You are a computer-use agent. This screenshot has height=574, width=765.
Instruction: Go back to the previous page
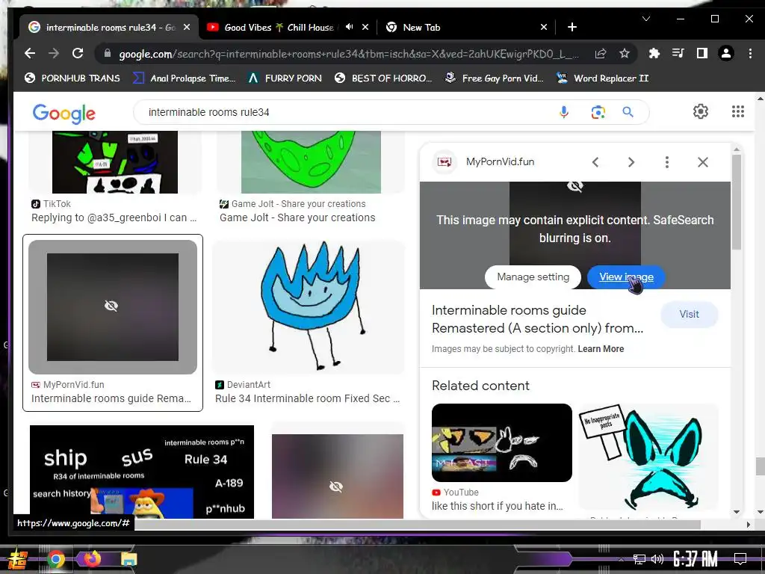coord(30,53)
